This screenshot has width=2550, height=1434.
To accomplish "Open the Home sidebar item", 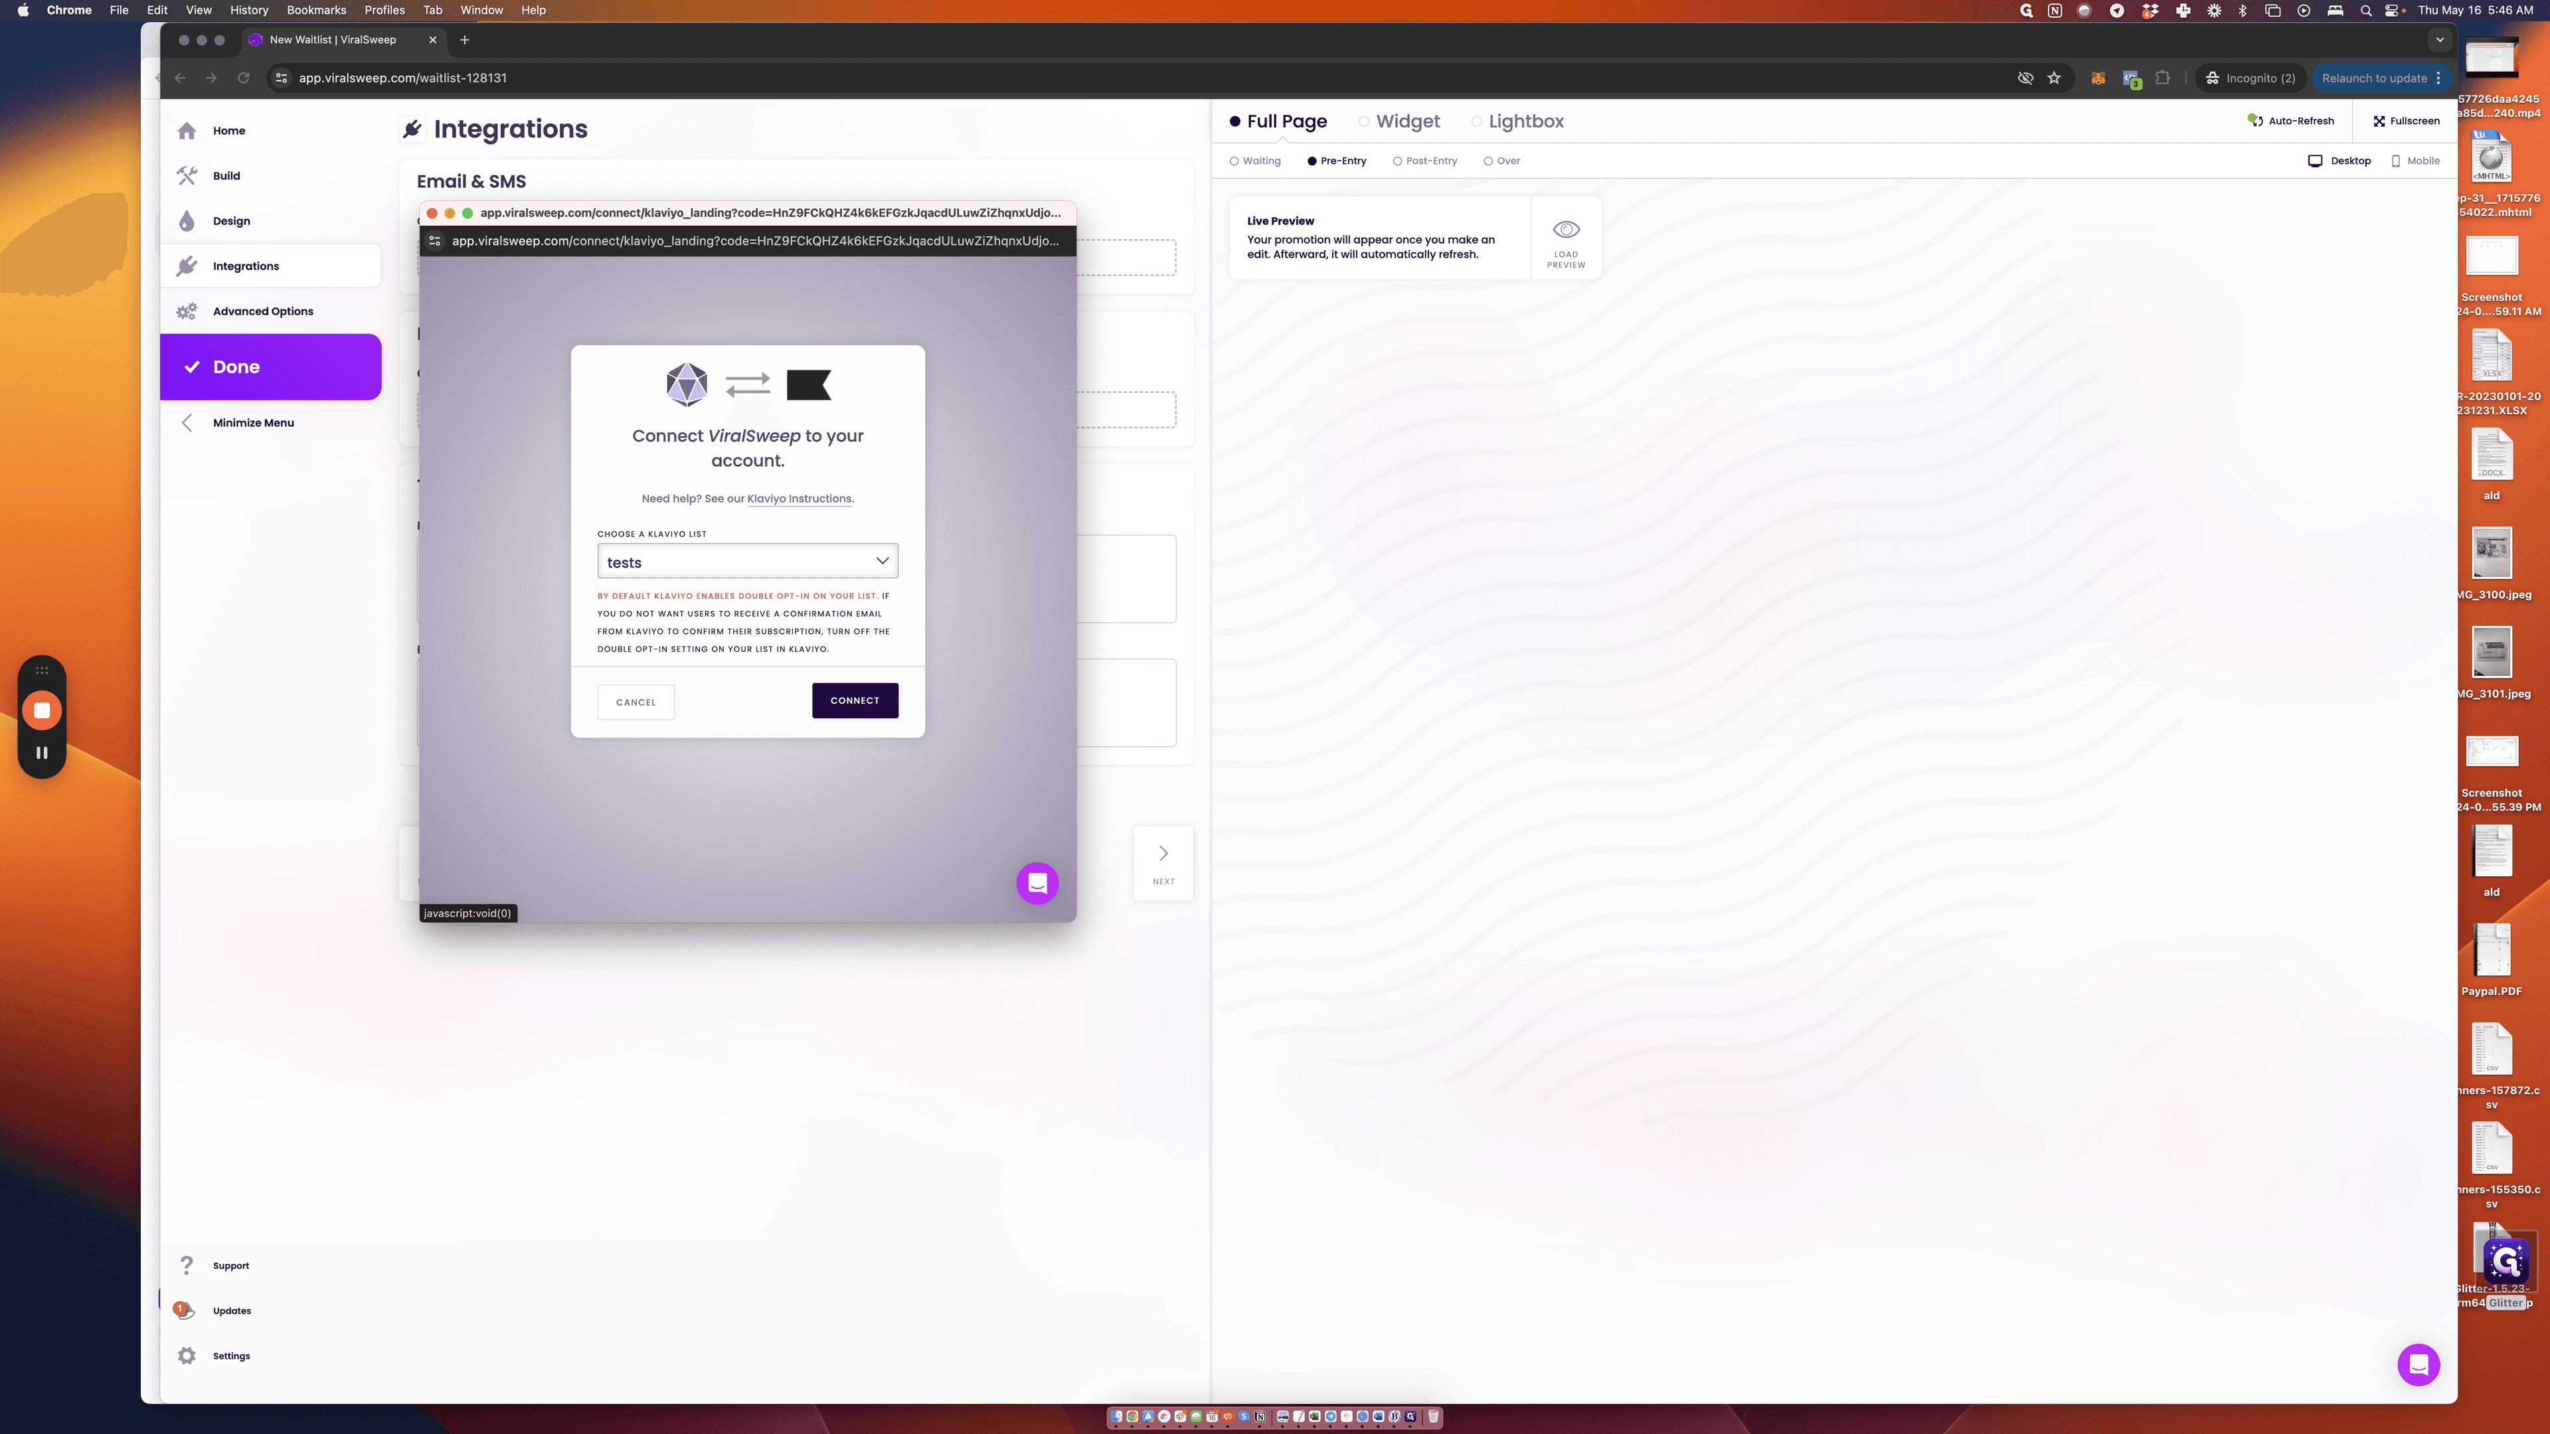I will tap(228, 131).
